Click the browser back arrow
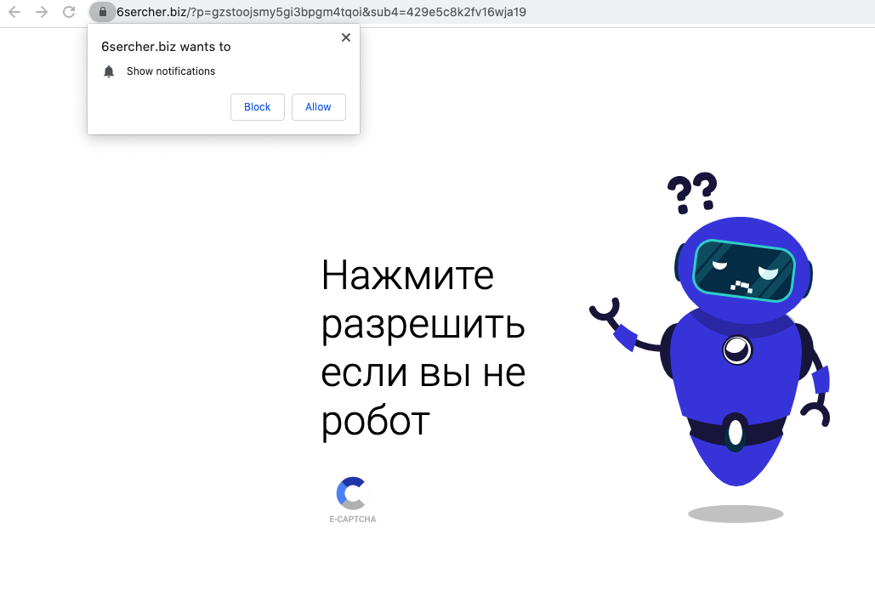Screen dimensions: 875x591 pyautogui.click(x=14, y=12)
